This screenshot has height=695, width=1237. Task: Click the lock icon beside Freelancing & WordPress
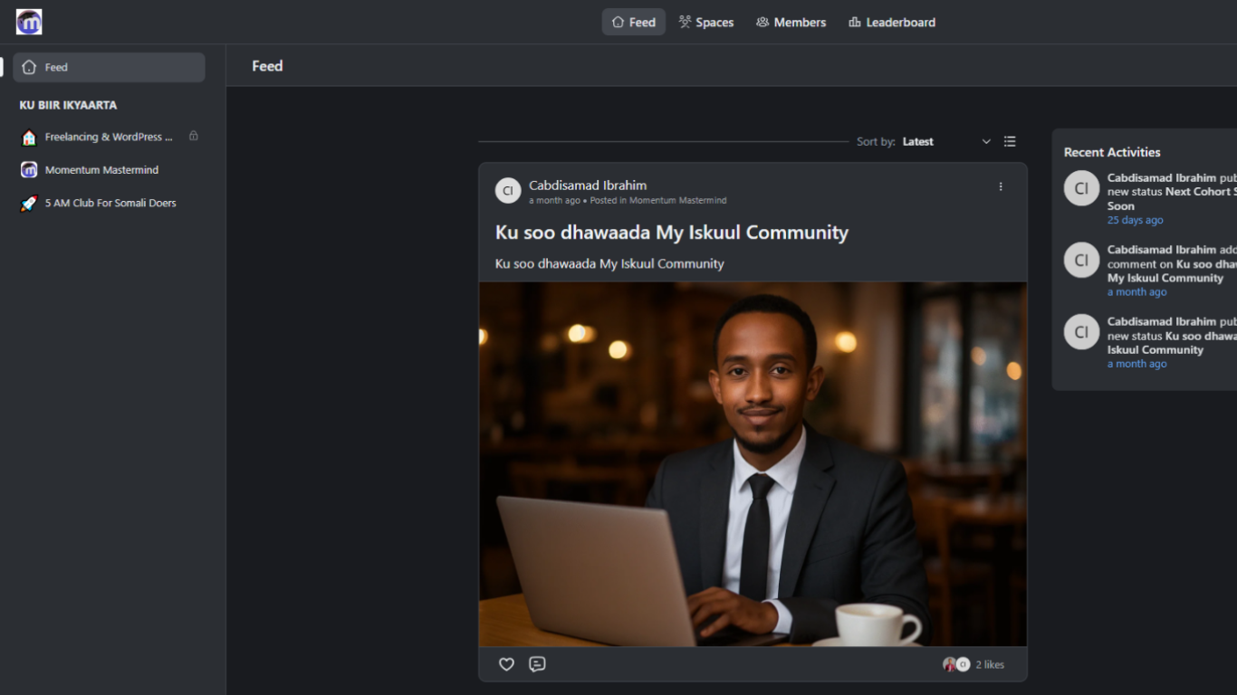[x=193, y=137]
